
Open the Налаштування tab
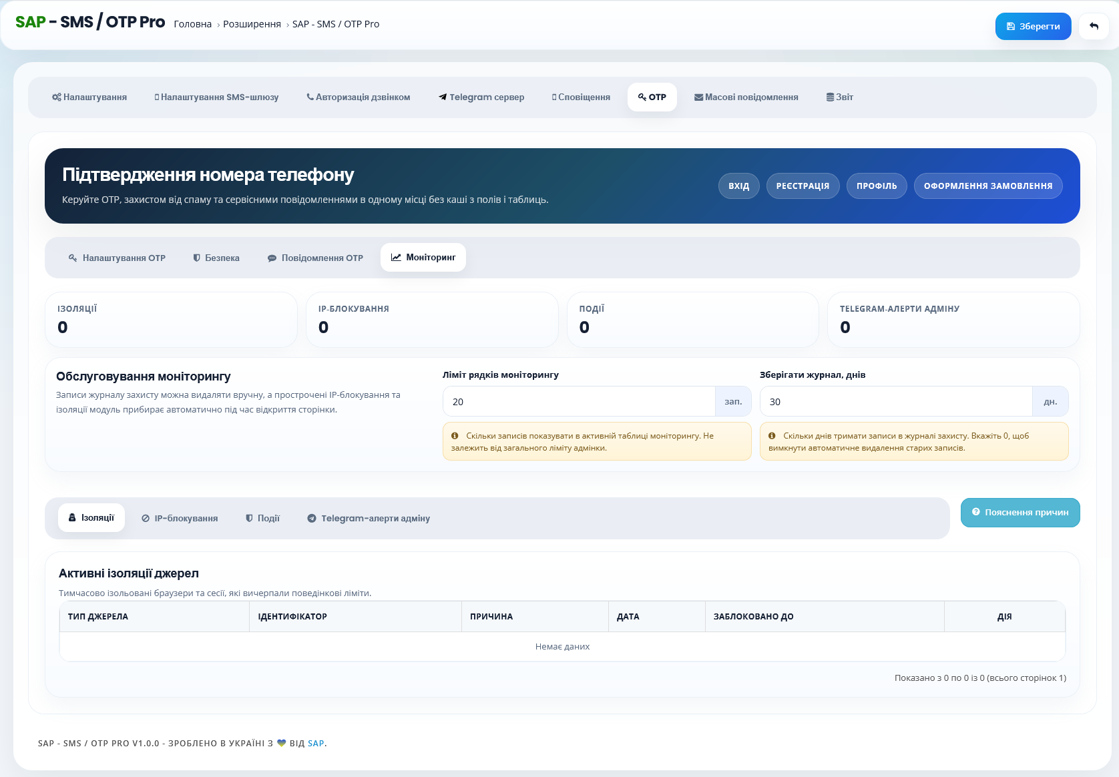pyautogui.click(x=89, y=97)
